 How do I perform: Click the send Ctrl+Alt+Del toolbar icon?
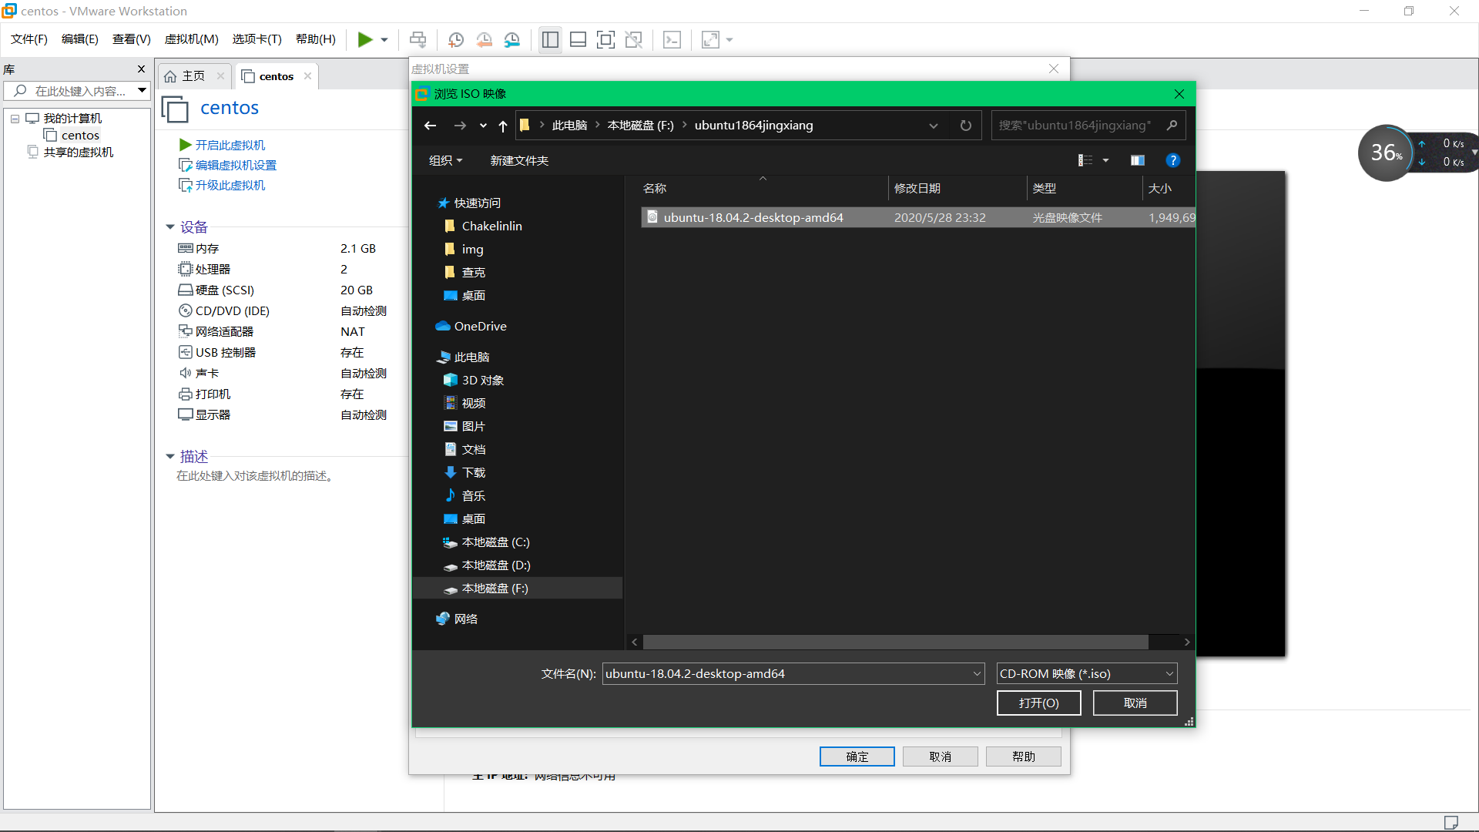[418, 39]
